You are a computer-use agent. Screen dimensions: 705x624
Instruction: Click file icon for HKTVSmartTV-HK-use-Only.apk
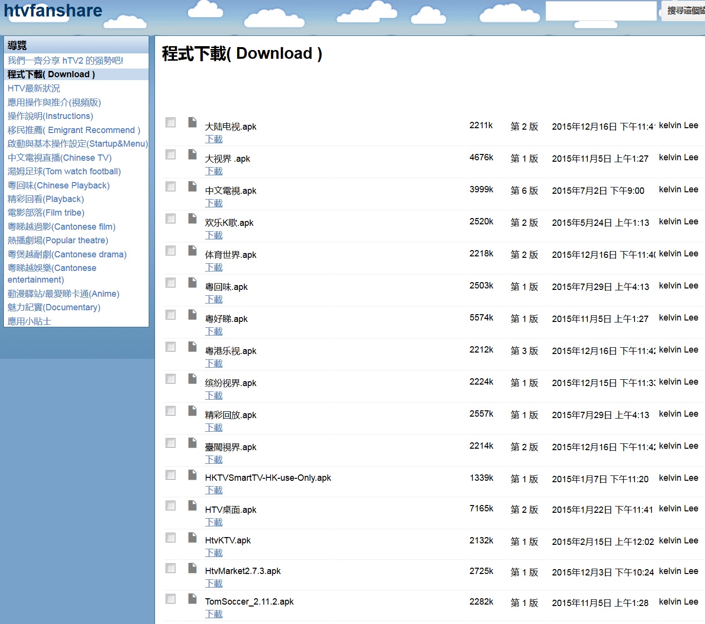(x=192, y=475)
